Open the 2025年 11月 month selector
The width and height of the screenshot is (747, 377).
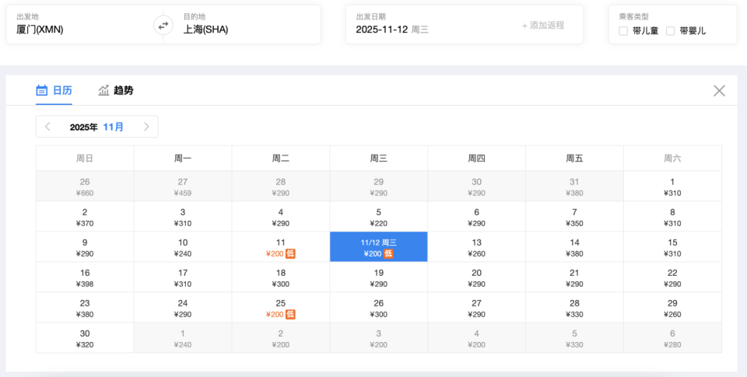click(96, 127)
